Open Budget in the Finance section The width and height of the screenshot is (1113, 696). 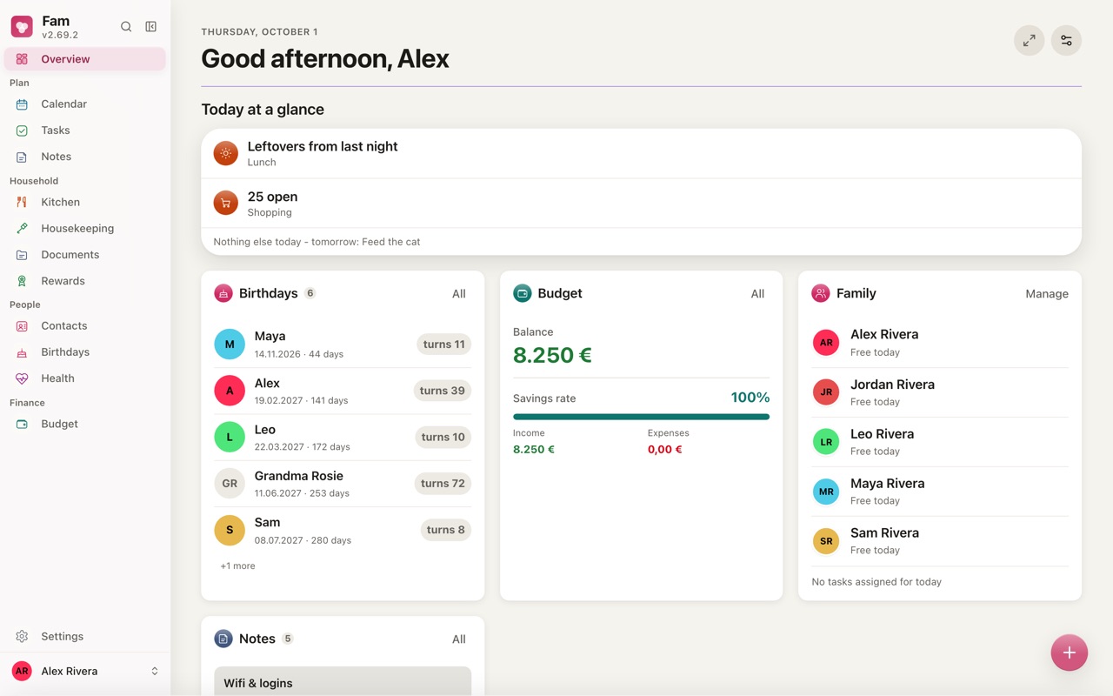(85, 425)
